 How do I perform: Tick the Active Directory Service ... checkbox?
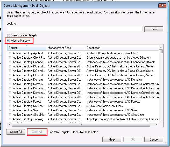pyautogui.click(x=10, y=106)
